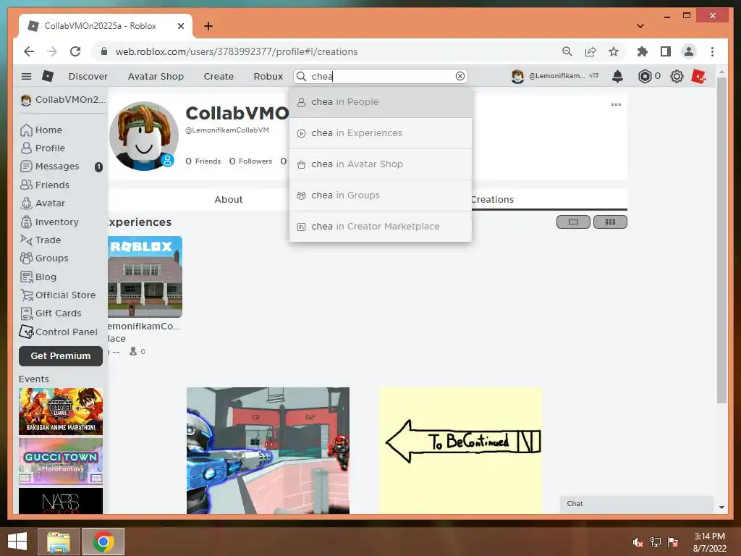Open Inventory in sidebar
The height and width of the screenshot is (556, 741).
[x=50, y=222]
